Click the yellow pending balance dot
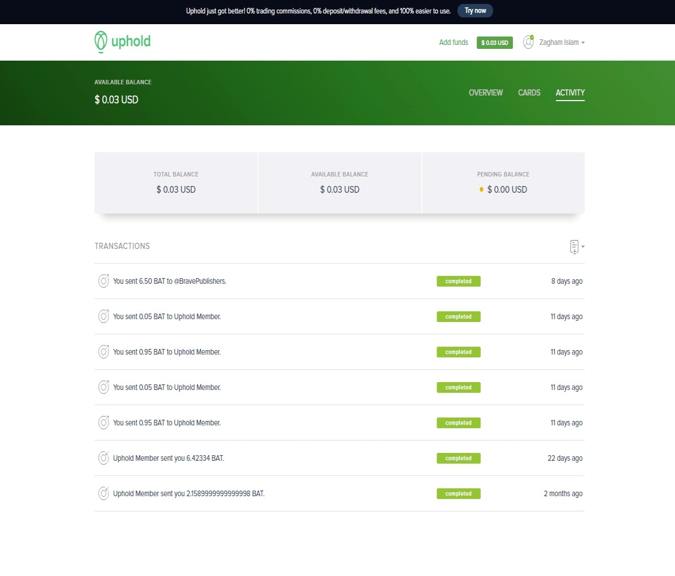675x576 pixels. [481, 190]
